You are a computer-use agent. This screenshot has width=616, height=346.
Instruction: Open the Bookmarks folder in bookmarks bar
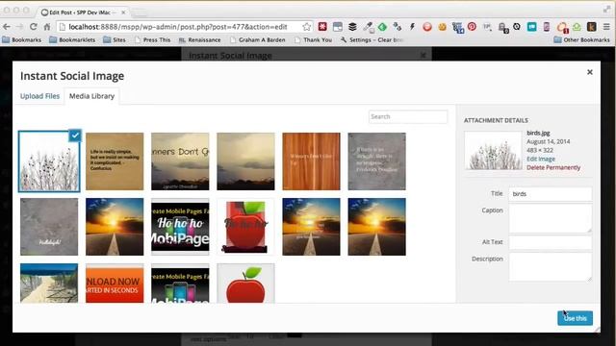coord(22,39)
